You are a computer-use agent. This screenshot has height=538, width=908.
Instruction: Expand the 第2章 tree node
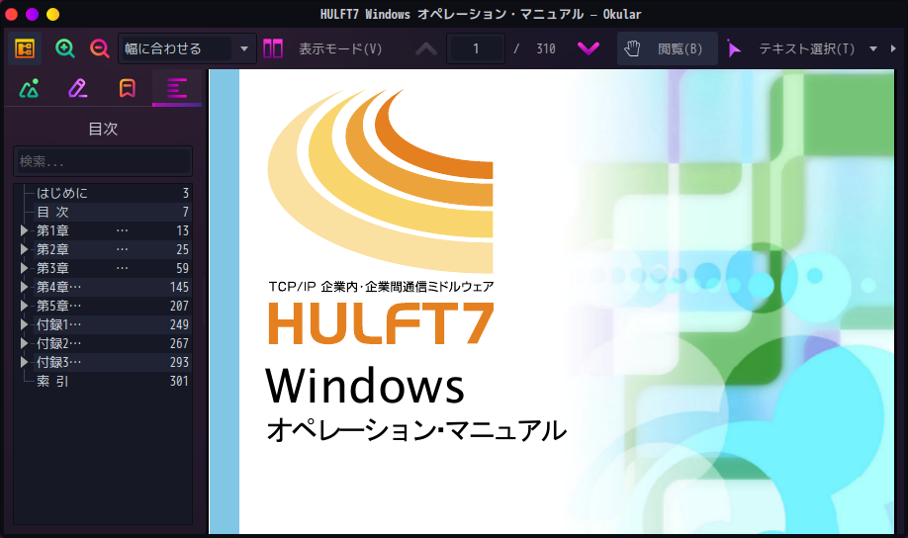[x=24, y=249]
